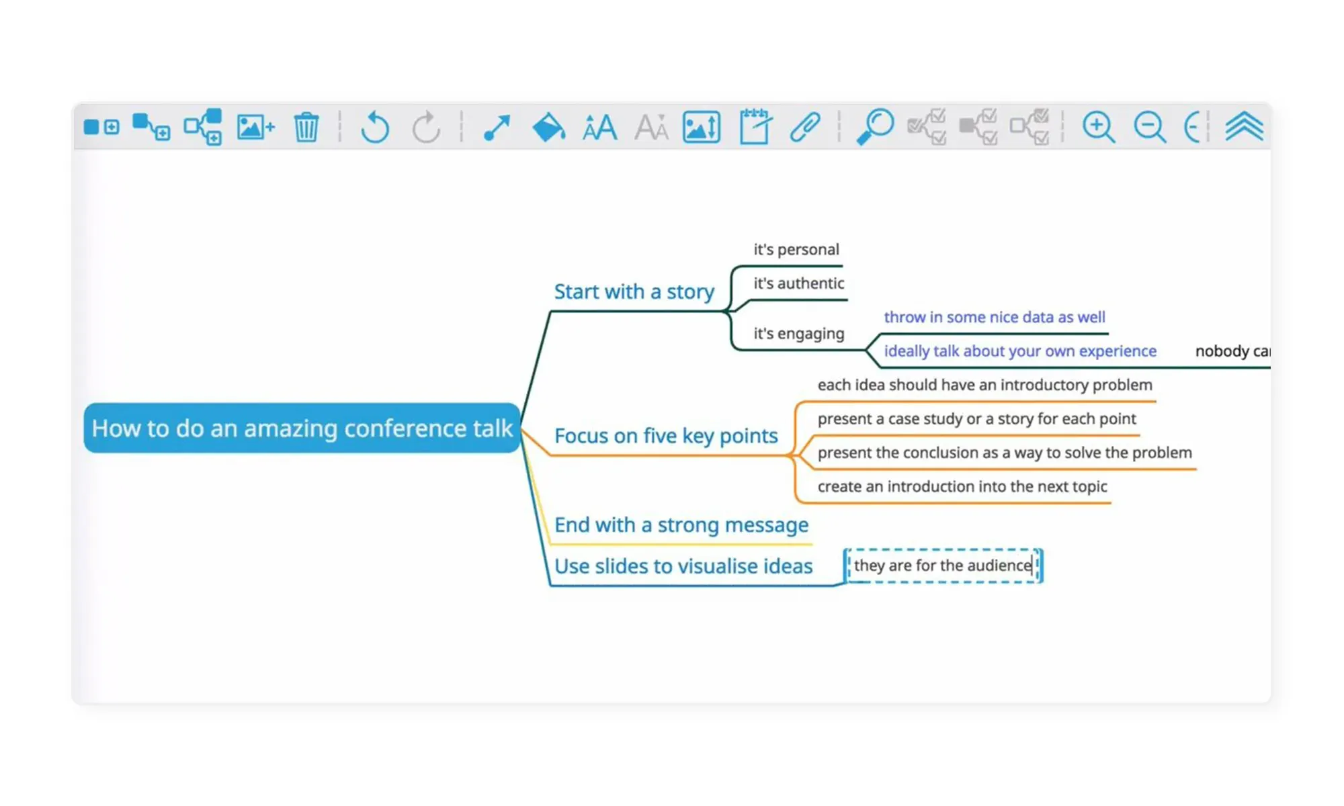This screenshot has width=1344, height=806.
Task: Open the image resize tool
Action: pyautogui.click(x=702, y=127)
